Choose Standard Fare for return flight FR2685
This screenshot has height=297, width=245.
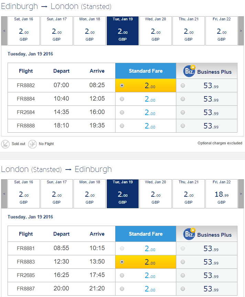(x=122, y=275)
